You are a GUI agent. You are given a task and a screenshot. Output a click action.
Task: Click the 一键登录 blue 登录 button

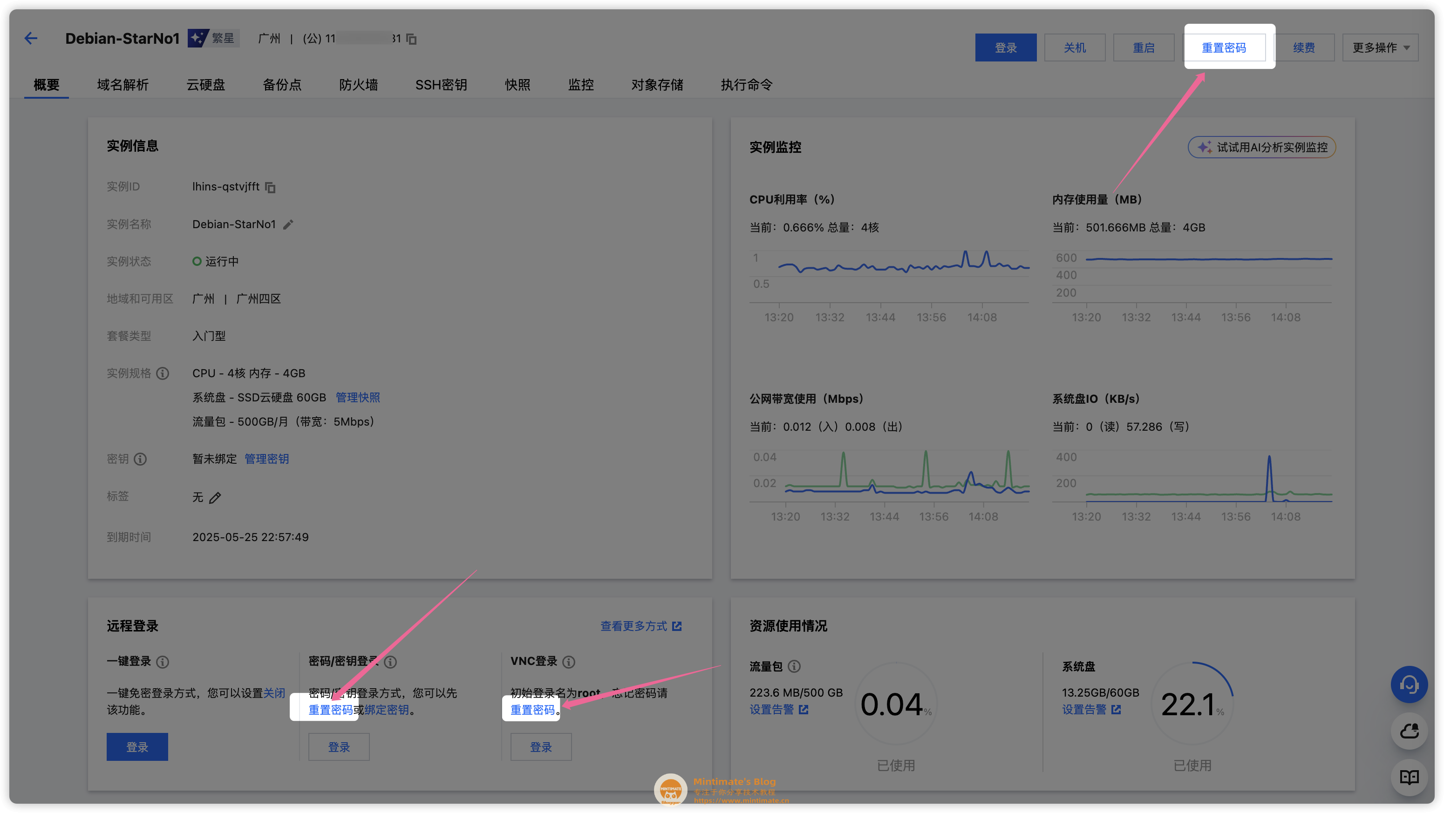[137, 747]
